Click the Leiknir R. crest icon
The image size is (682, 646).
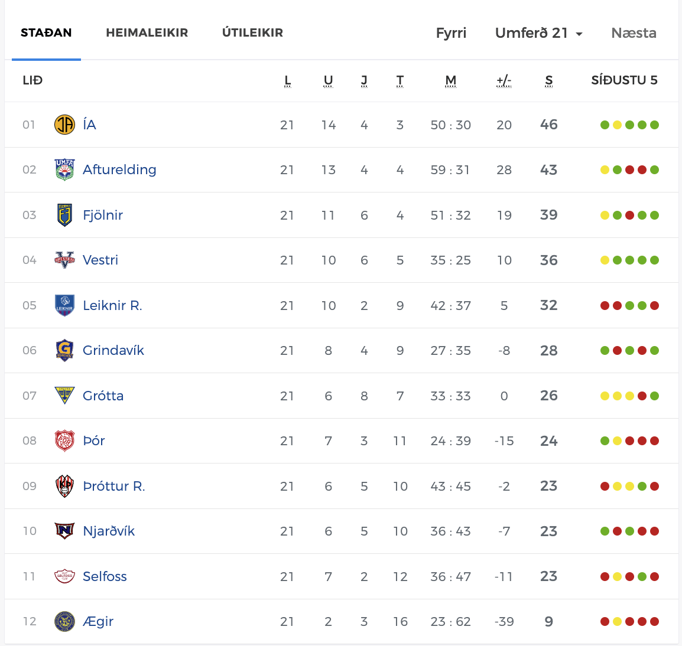pyautogui.click(x=64, y=305)
